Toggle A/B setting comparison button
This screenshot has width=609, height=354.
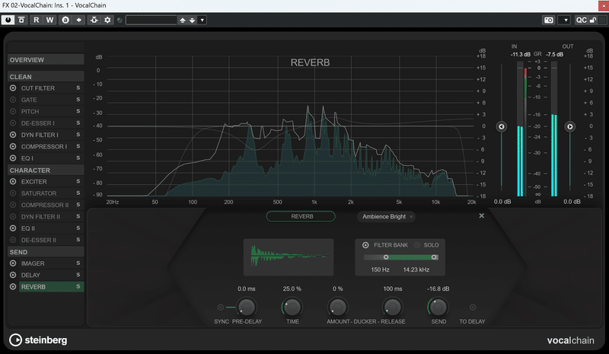click(65, 20)
